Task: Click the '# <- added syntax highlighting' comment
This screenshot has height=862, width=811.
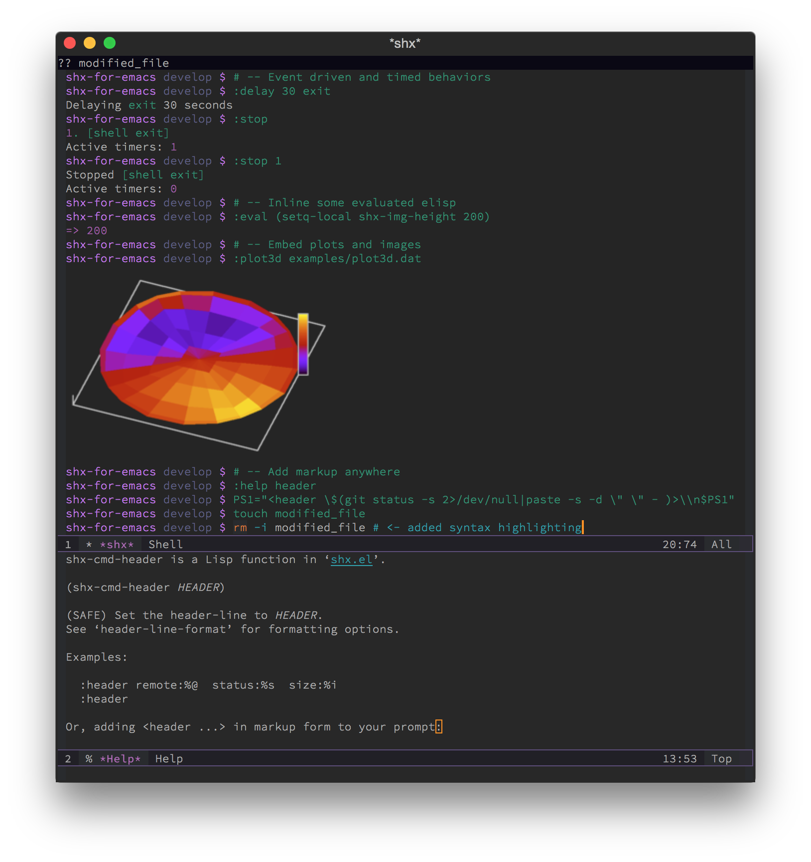Action: pos(477,528)
